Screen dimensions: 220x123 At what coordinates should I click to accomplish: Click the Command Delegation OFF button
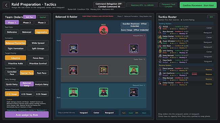click(109, 5)
